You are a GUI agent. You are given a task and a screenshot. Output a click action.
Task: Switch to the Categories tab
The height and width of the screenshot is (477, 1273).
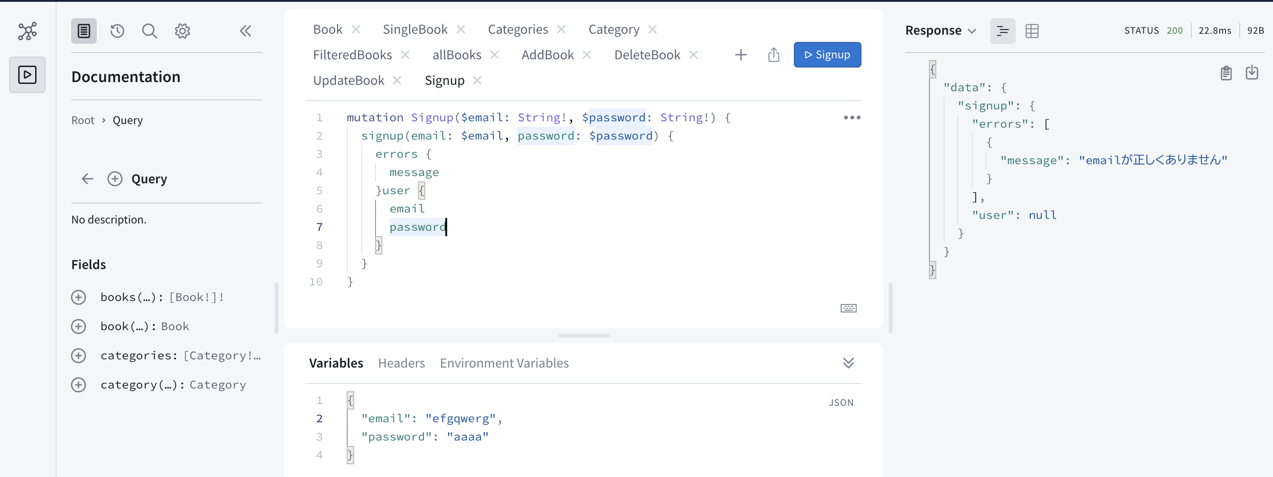[518, 30]
